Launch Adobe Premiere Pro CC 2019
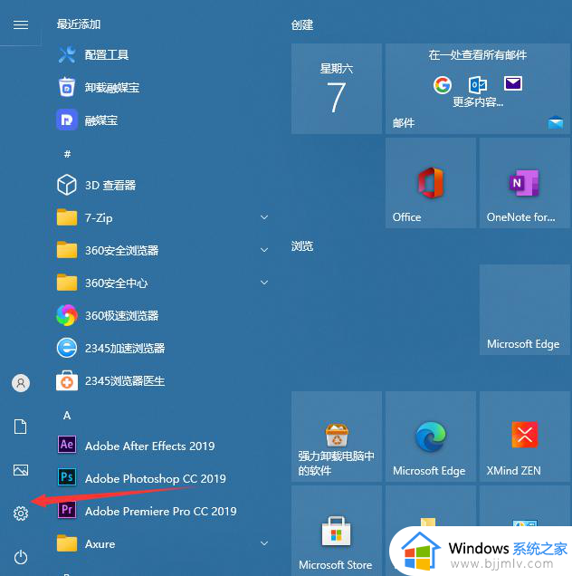Screen dimensions: 572x576 tap(161, 512)
